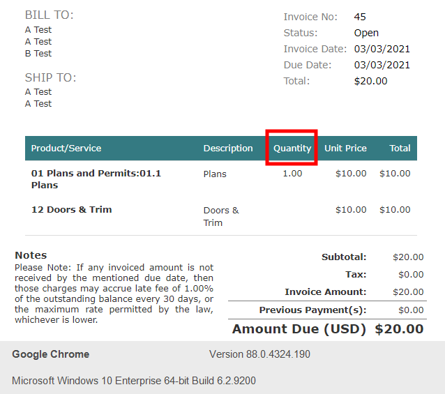Click the Tax label

pyautogui.click(x=356, y=275)
